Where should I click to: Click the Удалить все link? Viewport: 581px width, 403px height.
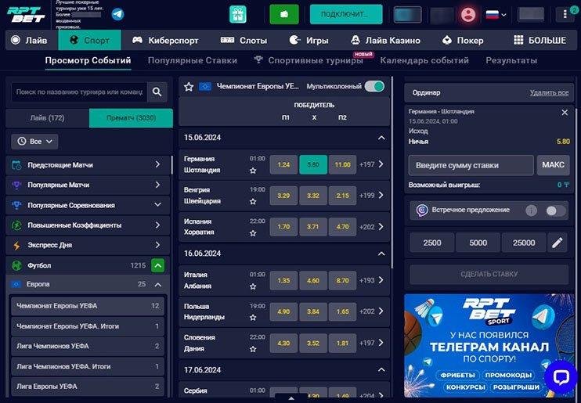pyautogui.click(x=549, y=93)
